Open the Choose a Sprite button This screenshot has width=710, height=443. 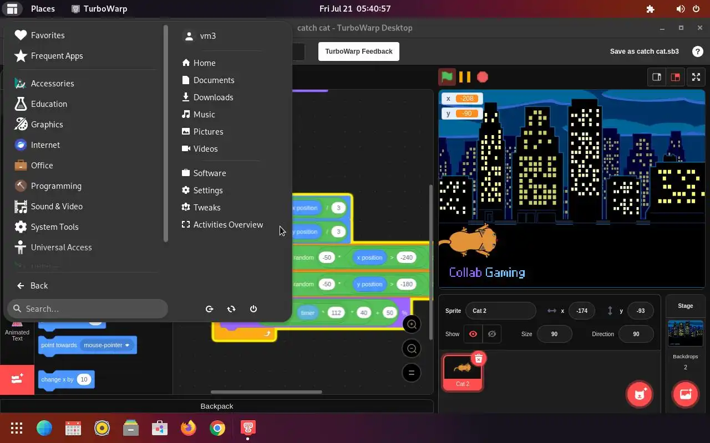[x=640, y=394]
